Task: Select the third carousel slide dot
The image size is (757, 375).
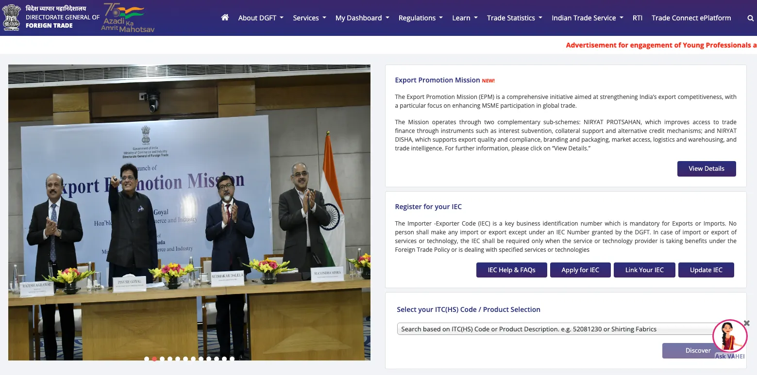Action: pos(162,359)
